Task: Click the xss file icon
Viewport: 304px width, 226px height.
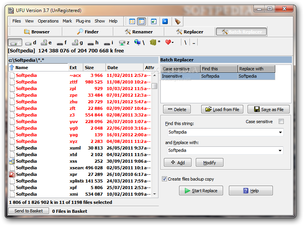Action: point(12,161)
